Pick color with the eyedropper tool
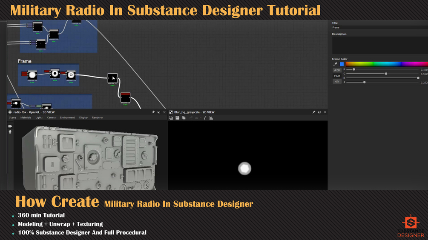Image resolution: width=428 pixels, height=240 pixels. (335, 64)
